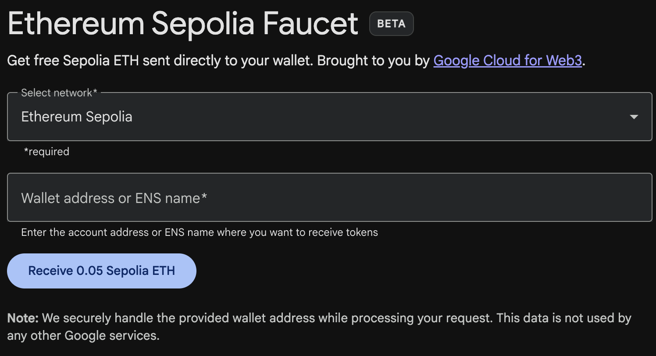Select the Ethereum Sepolia network value

(77, 117)
